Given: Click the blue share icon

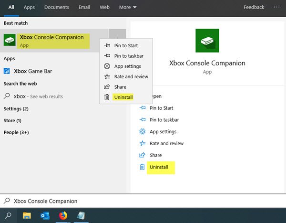Looking at the screenshot, I should click(142, 155).
